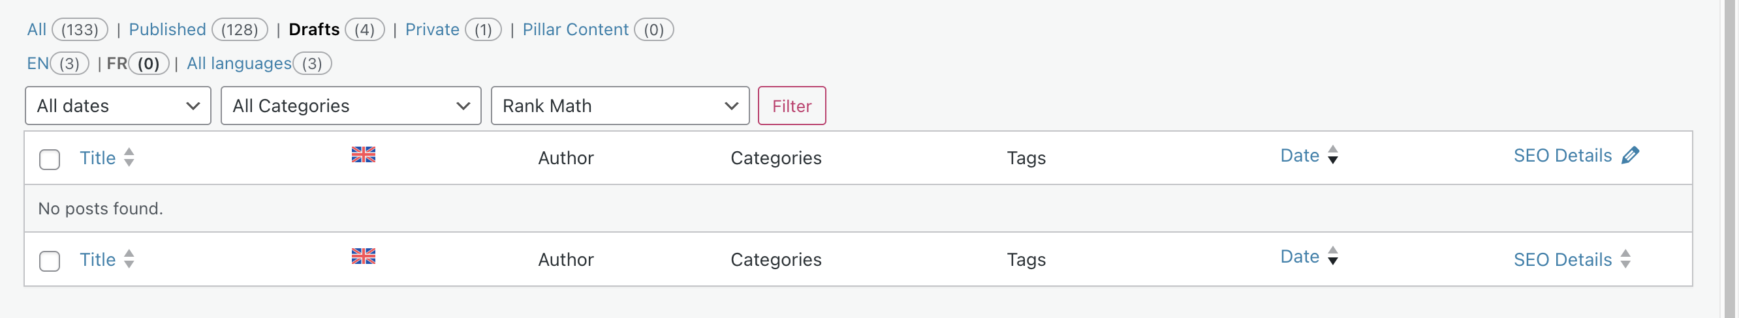Click the sort arrows beside bottom Title
The width and height of the screenshot is (1739, 318).
tap(129, 259)
